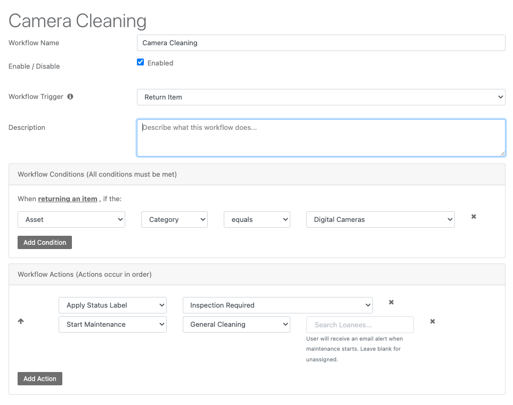Image resolution: width=513 pixels, height=405 pixels.
Task: Open the Category attribute dropdown
Action: pyautogui.click(x=174, y=219)
